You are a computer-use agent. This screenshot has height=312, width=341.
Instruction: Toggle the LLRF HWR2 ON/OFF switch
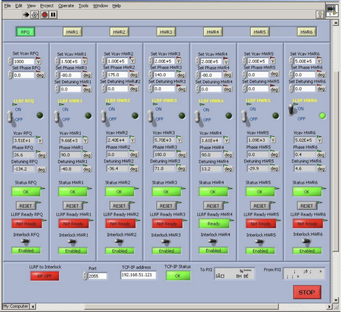coord(104,117)
